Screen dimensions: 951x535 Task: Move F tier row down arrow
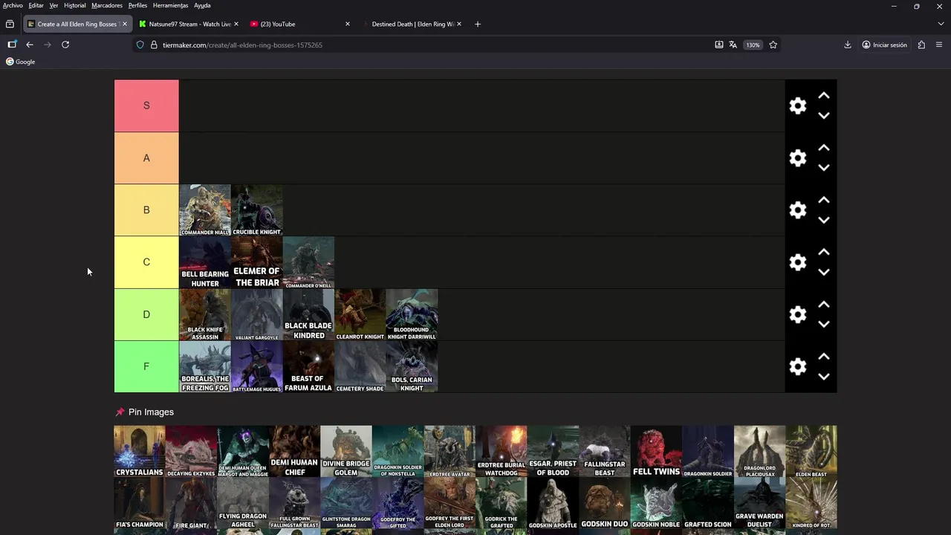pyautogui.click(x=823, y=377)
